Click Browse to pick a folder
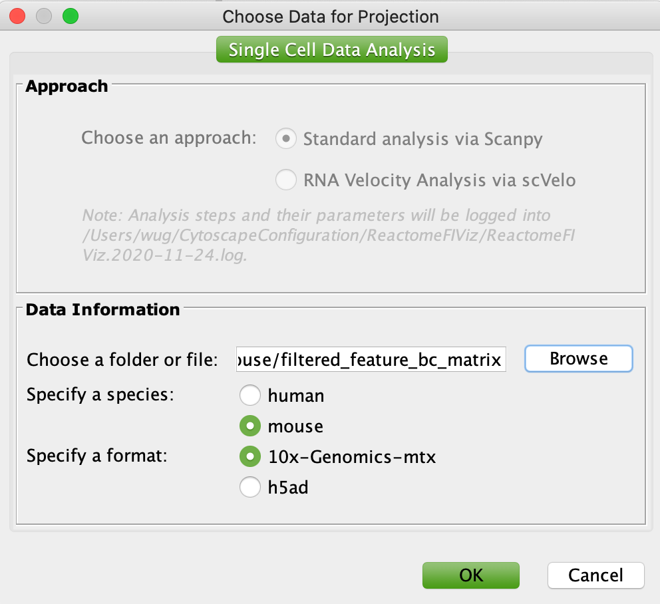 point(578,359)
